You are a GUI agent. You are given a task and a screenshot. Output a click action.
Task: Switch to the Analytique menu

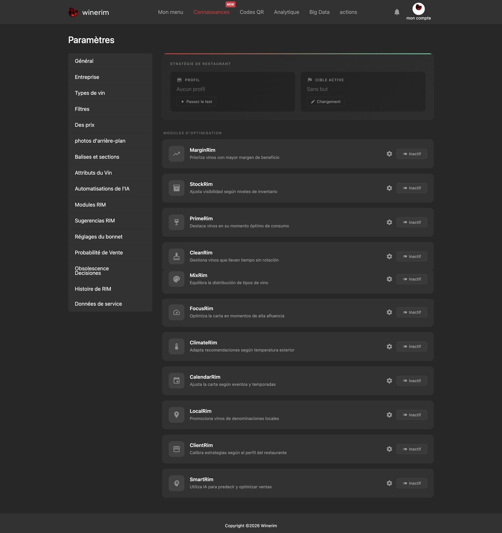286,12
